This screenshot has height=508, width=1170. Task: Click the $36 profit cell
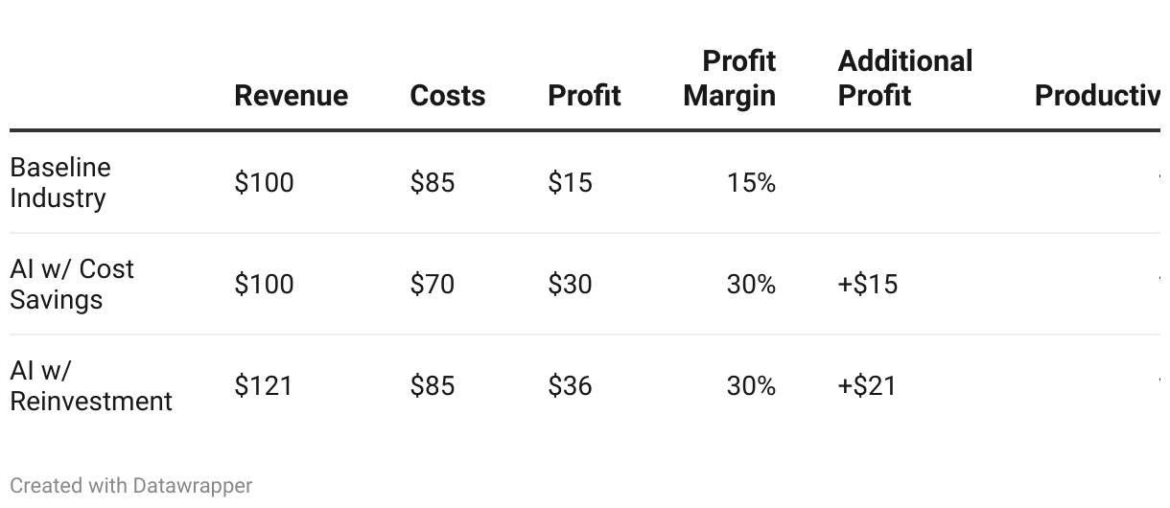tap(570, 385)
